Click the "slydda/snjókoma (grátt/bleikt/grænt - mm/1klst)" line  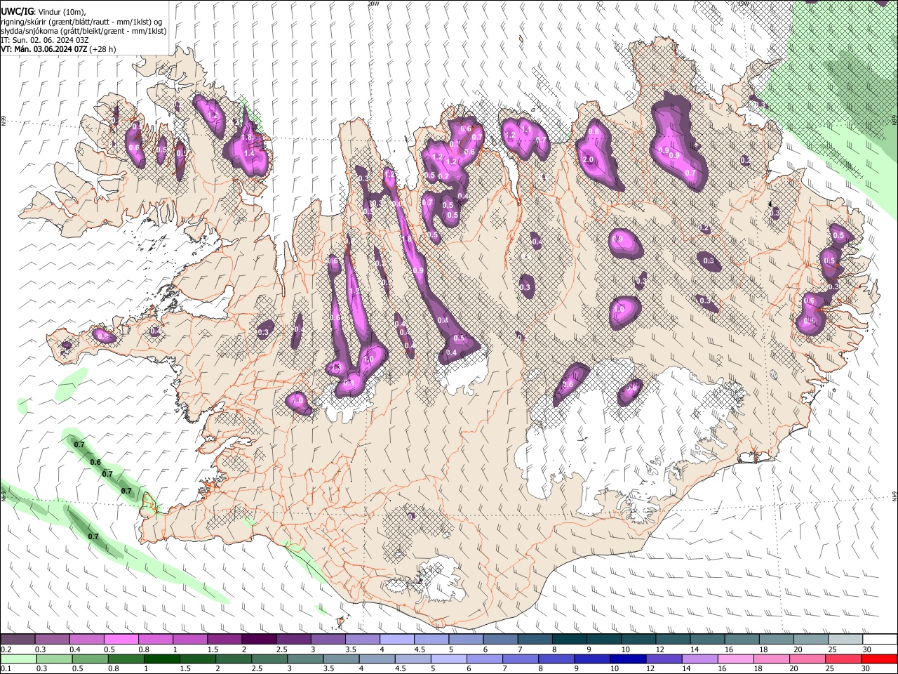83,31
